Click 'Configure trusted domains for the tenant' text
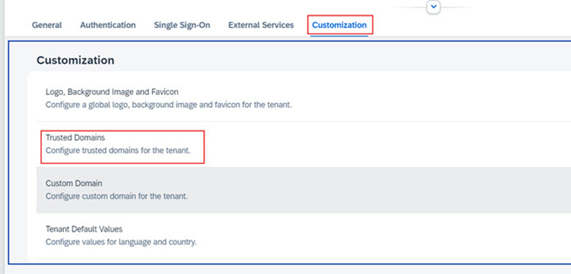The image size is (571, 274). (x=117, y=150)
